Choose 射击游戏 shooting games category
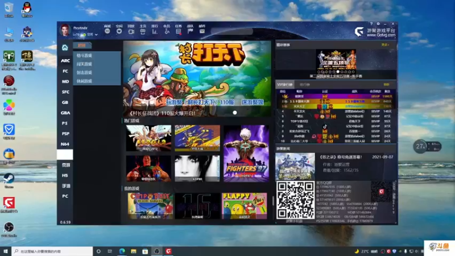Image resolution: width=455 pixels, height=256 pixels. pos(84,73)
